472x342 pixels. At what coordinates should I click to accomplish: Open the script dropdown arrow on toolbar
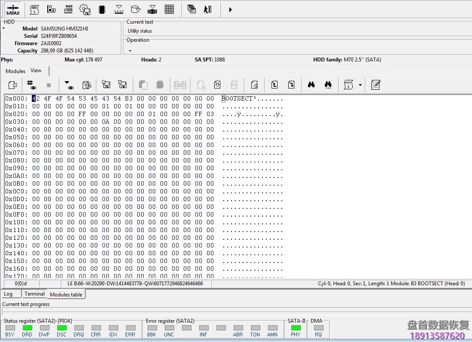coord(361,85)
